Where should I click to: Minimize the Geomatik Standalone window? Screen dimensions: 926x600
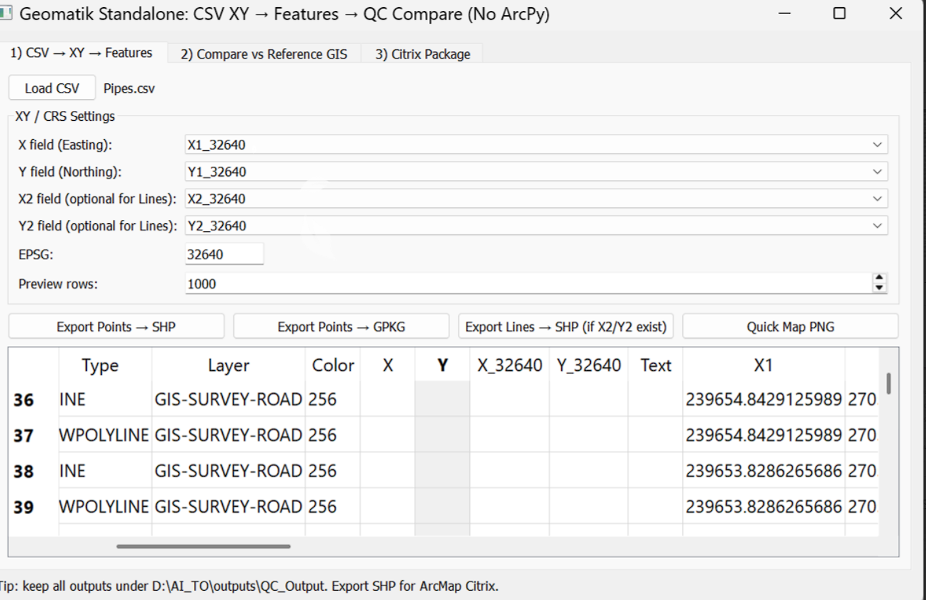(785, 13)
